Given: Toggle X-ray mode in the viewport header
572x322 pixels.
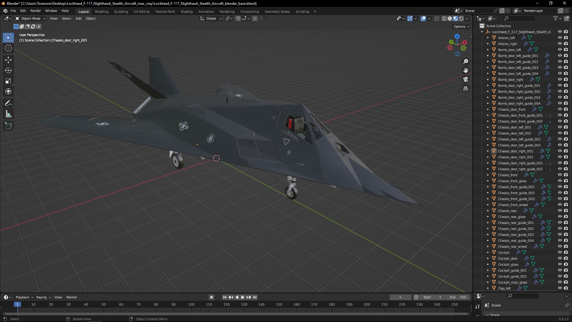Looking at the screenshot, I should [x=436, y=18].
